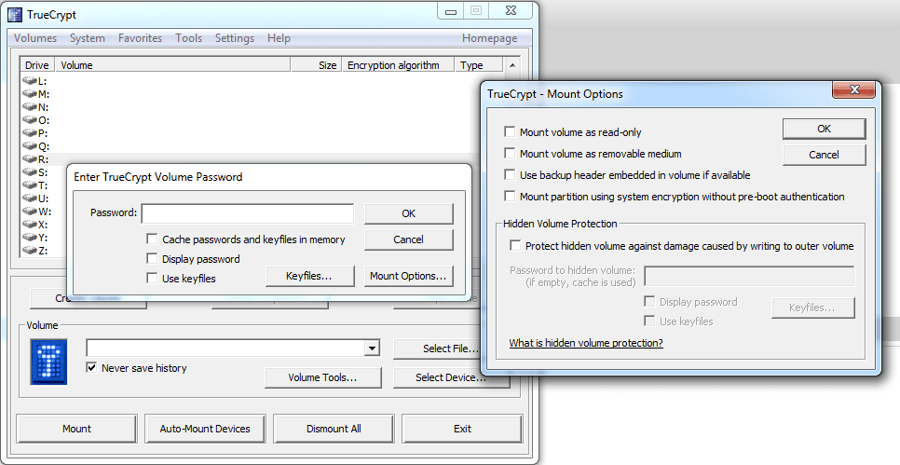The height and width of the screenshot is (465, 900).
Task: Click Dismount All button
Action: 334,429
